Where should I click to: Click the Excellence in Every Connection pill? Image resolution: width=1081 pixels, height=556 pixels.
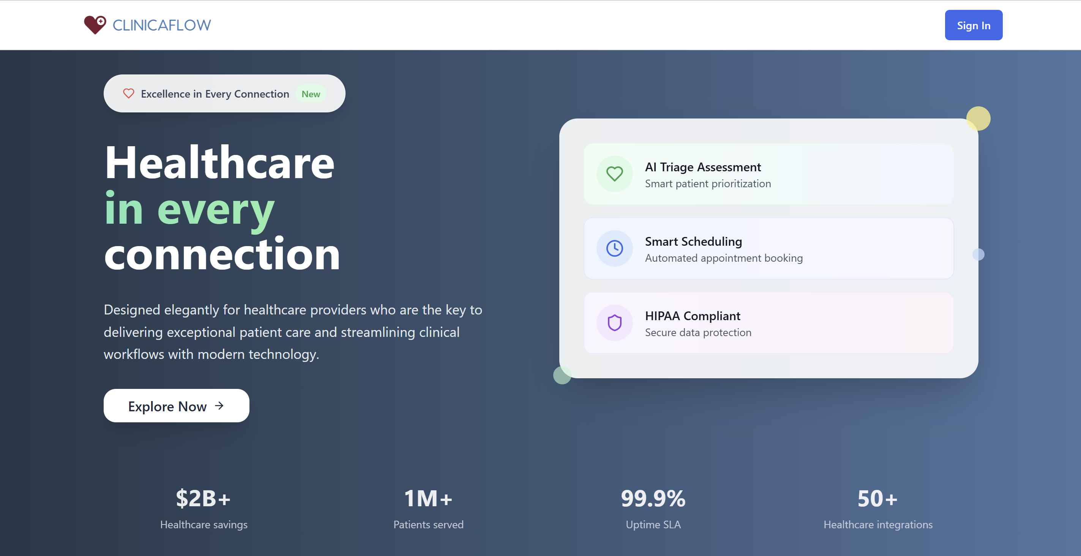[x=224, y=93]
